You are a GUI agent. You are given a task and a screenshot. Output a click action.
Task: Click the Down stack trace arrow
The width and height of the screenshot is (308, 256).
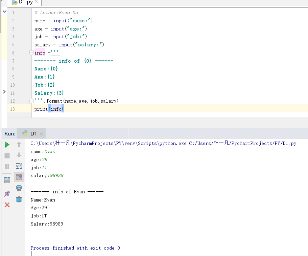pos(19,155)
